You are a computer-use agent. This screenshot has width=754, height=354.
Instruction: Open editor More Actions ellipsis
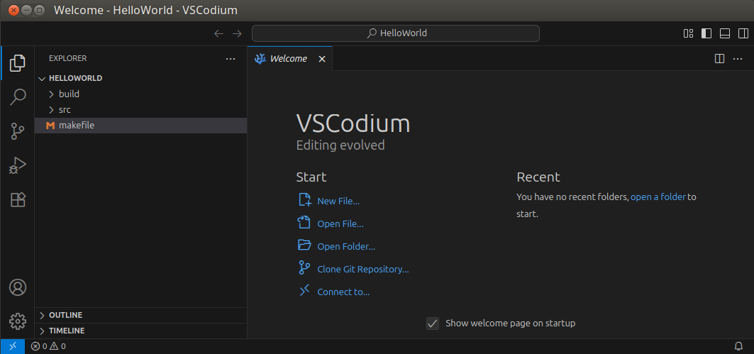click(738, 59)
